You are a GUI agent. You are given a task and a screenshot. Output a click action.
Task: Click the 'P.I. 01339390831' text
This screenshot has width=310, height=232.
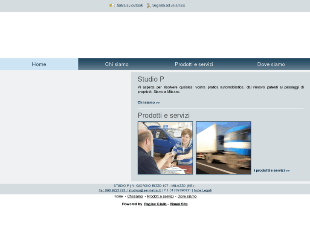click(177, 190)
